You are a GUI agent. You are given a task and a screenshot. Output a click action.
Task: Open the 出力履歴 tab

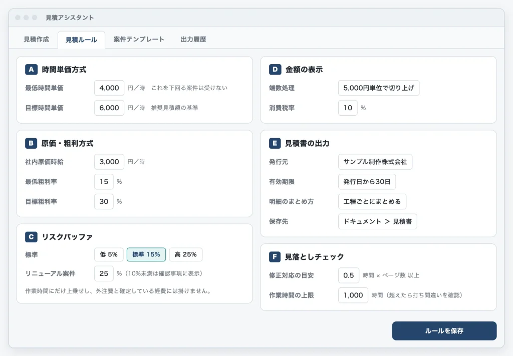click(x=193, y=40)
